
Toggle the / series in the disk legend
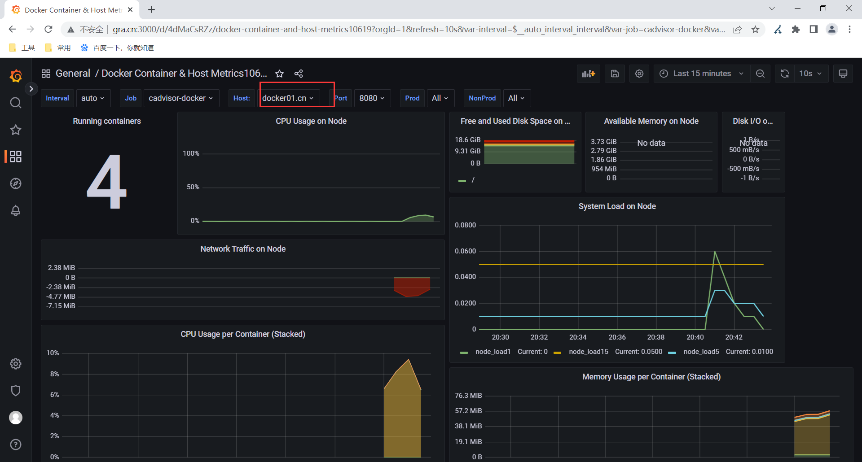pyautogui.click(x=473, y=180)
